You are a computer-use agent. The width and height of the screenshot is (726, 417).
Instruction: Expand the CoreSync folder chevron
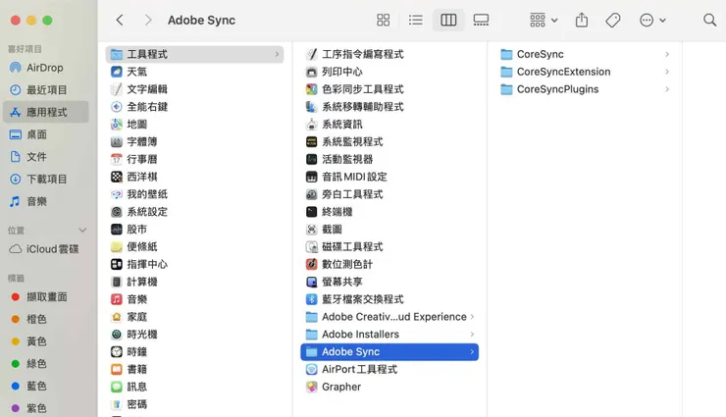pyautogui.click(x=667, y=54)
